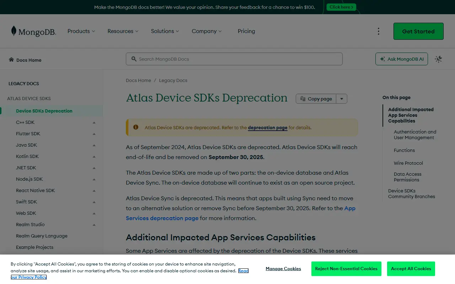Open the Swift SDK sidebar link

[x=26, y=202]
